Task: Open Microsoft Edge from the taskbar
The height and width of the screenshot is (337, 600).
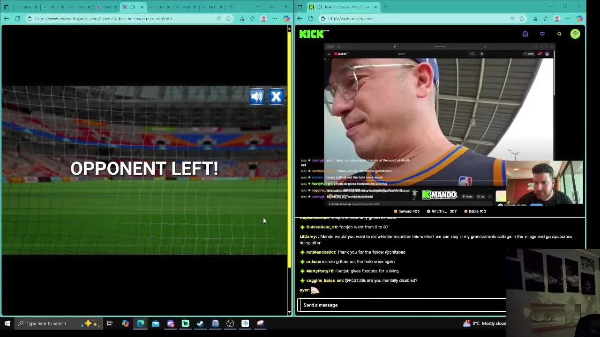Action: pos(141,323)
